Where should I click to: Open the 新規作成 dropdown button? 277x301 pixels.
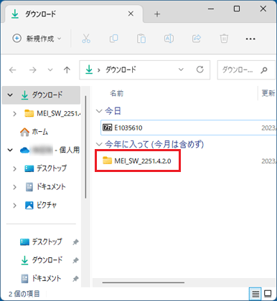[x=37, y=39]
